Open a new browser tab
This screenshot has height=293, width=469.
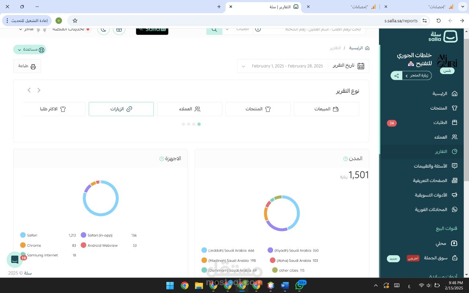pyautogui.click(x=219, y=7)
